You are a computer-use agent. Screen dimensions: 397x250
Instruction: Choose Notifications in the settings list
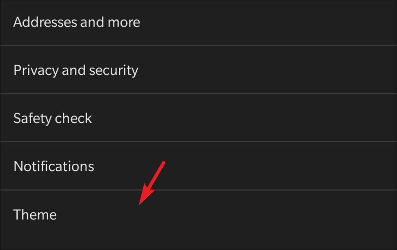[54, 166]
